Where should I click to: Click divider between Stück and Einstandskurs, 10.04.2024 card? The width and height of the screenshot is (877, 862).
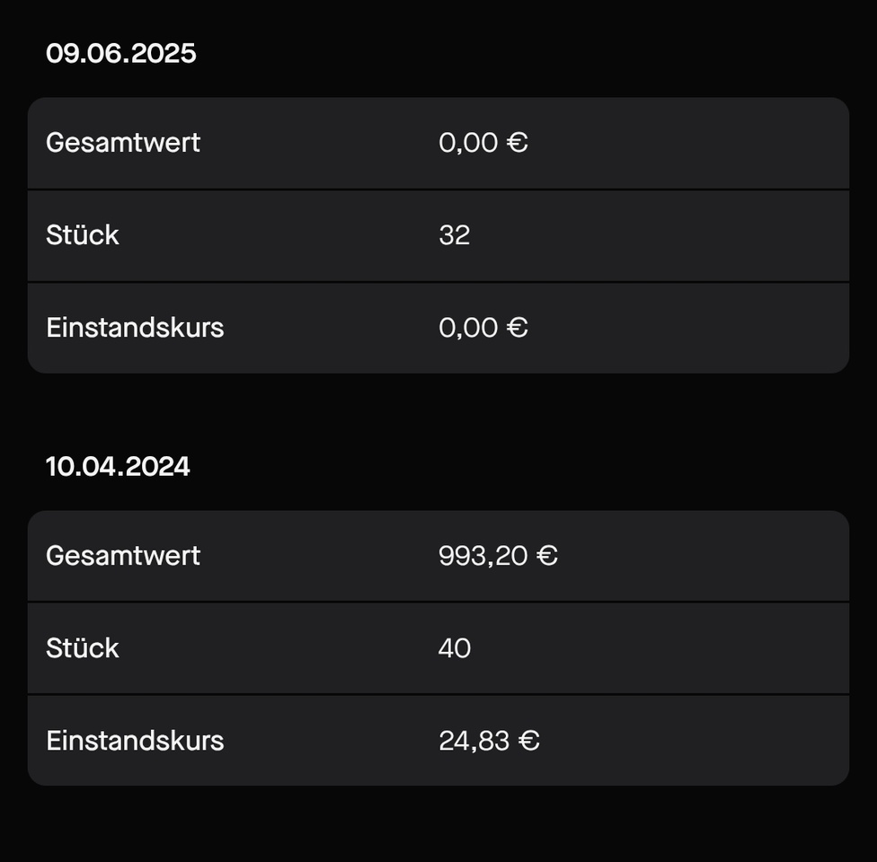(x=438, y=694)
